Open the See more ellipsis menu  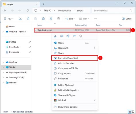pyautogui.click(x=96, y=19)
